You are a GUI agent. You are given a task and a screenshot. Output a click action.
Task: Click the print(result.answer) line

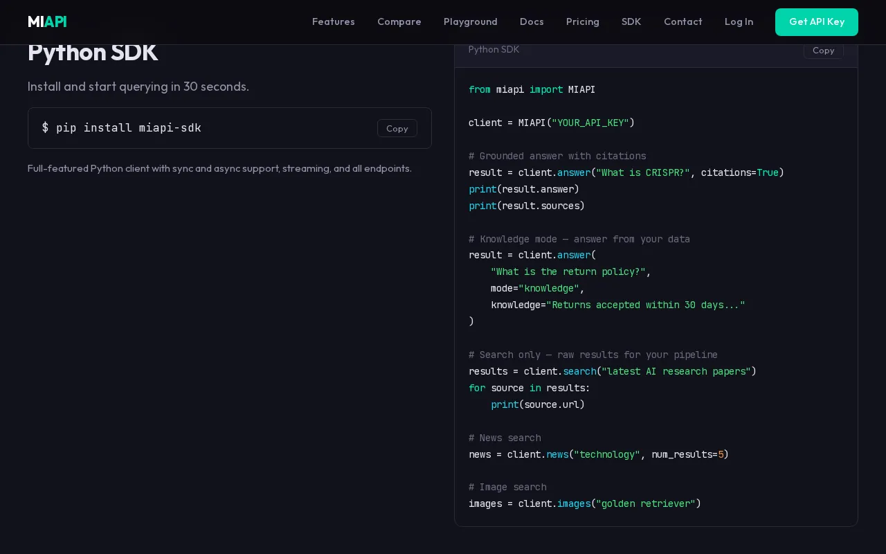pos(524,189)
